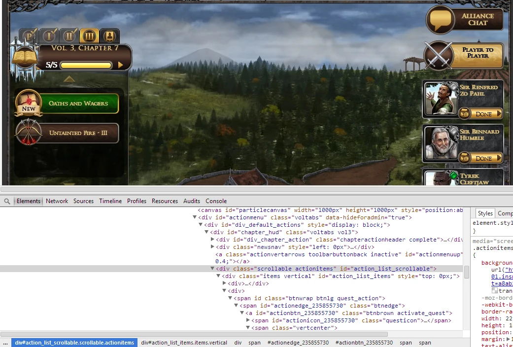Image resolution: width=513 pixels, height=347 pixels.
Task: Click the Styles tab in sidebar
Action: coord(485,213)
